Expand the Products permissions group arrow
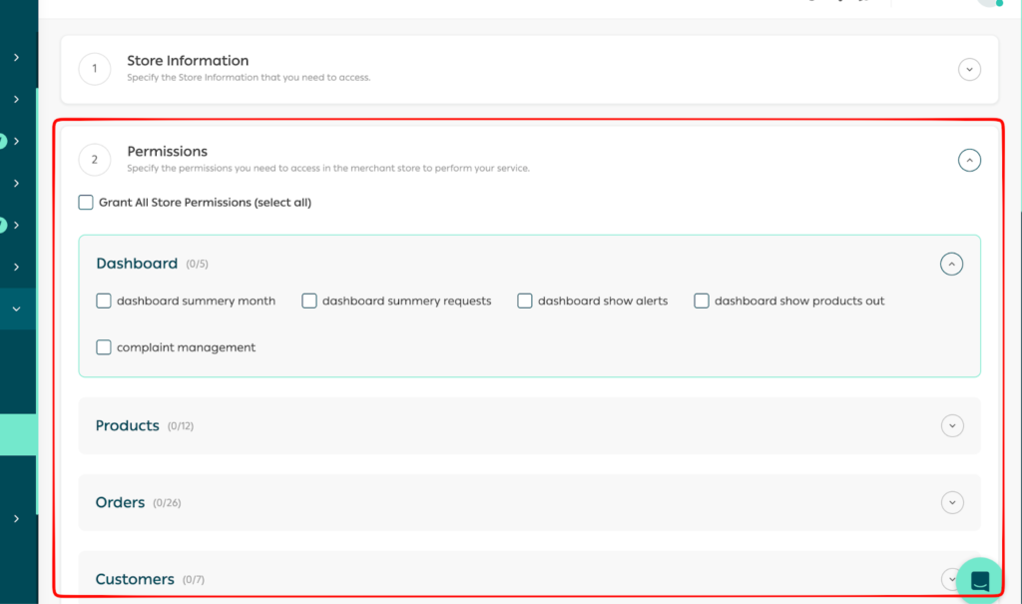Viewport: 1022px width, 604px height. coord(952,426)
